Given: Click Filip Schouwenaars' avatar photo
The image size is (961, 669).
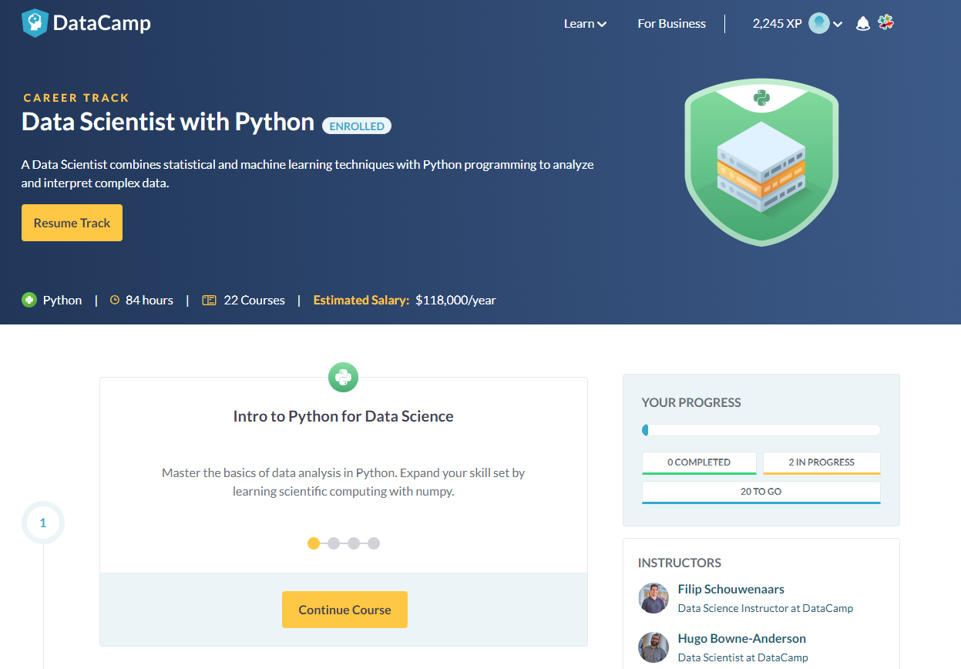Looking at the screenshot, I should pos(654,598).
